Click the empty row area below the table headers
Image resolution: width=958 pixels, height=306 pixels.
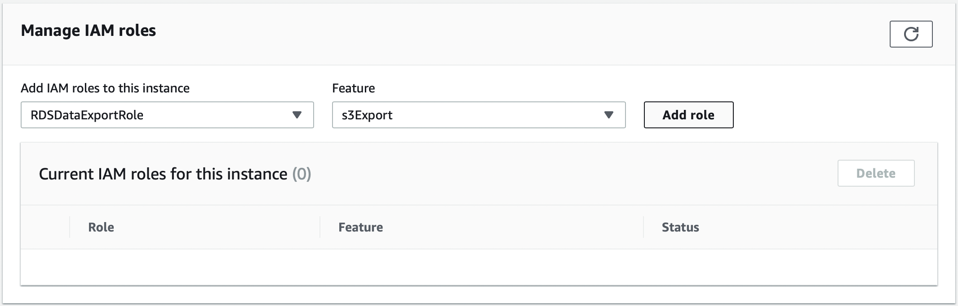[x=479, y=267]
